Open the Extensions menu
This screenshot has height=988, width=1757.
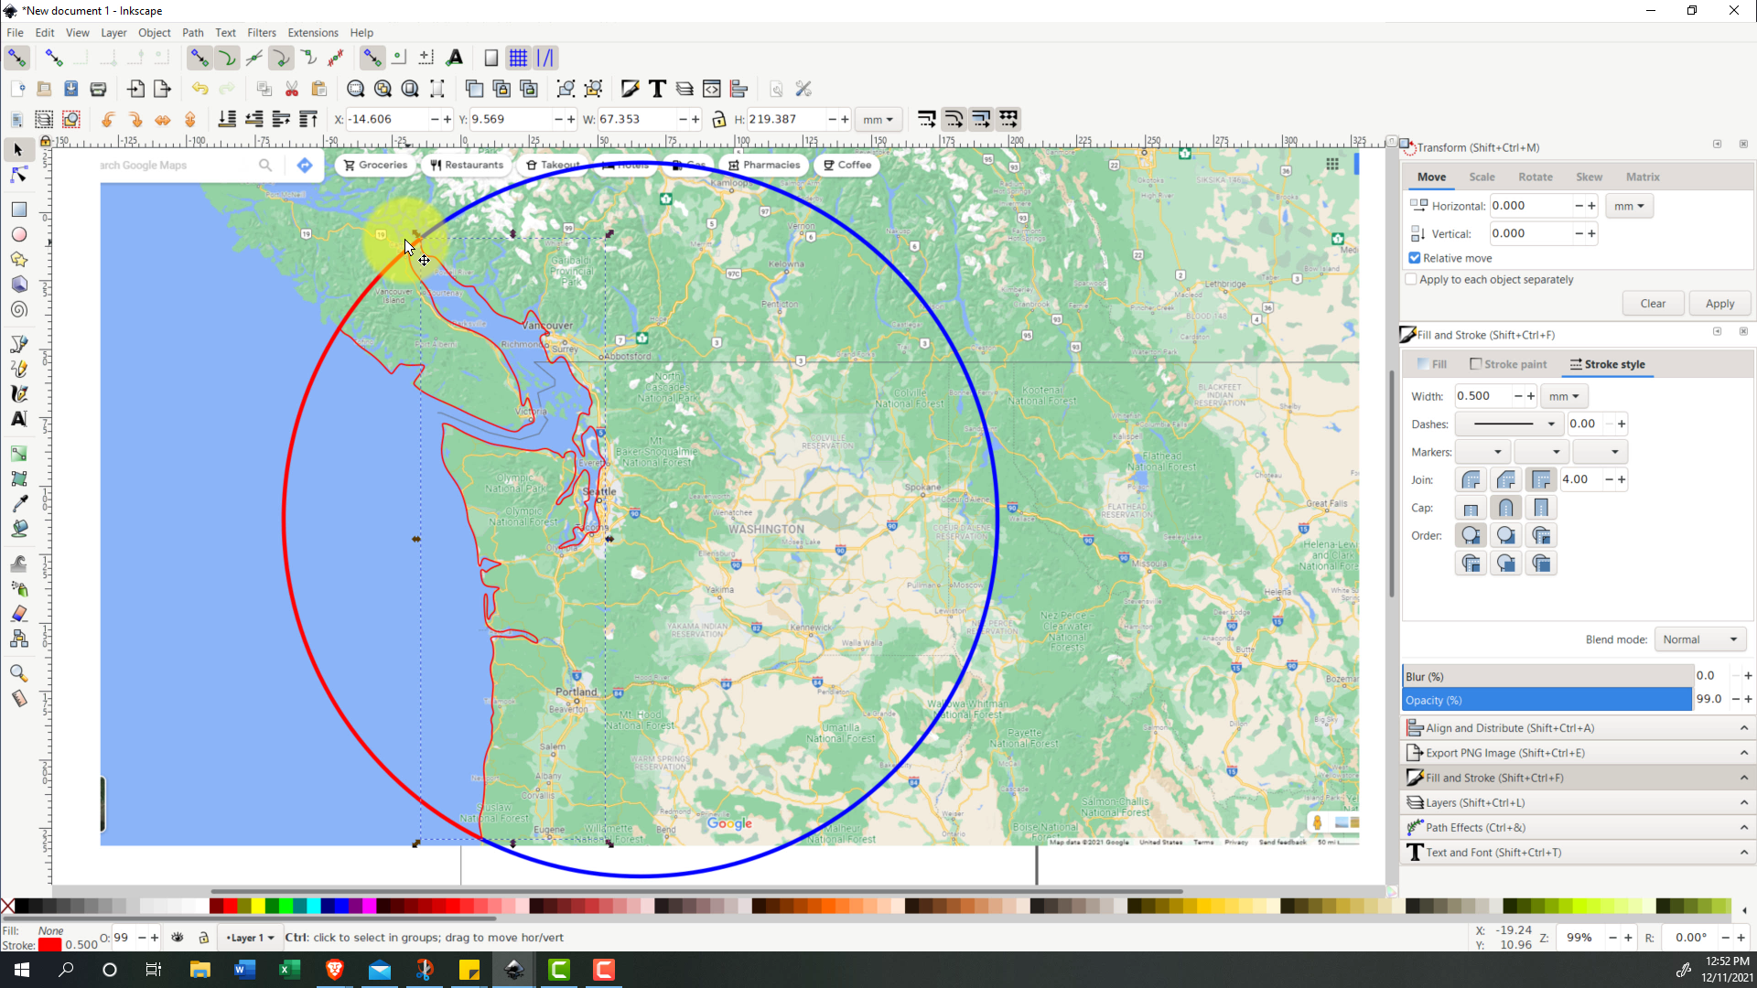312,33
